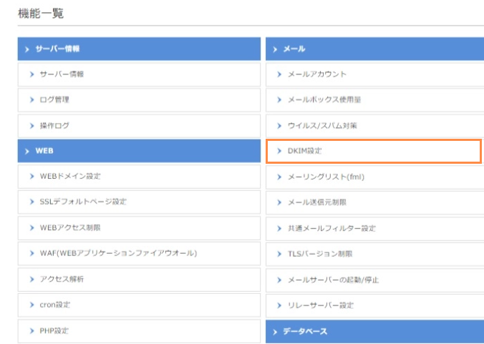Open メーリングリスト(fml)
Screen dimensions: 484x344
point(374,177)
